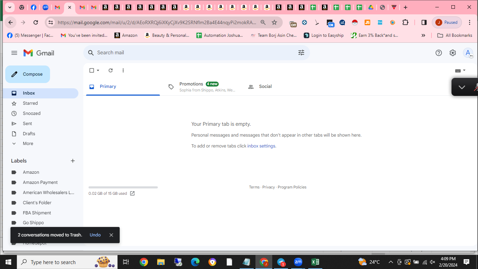This screenshot has width=478, height=269.
Task: Tick the select-all messages checkbox
Action: click(x=92, y=70)
